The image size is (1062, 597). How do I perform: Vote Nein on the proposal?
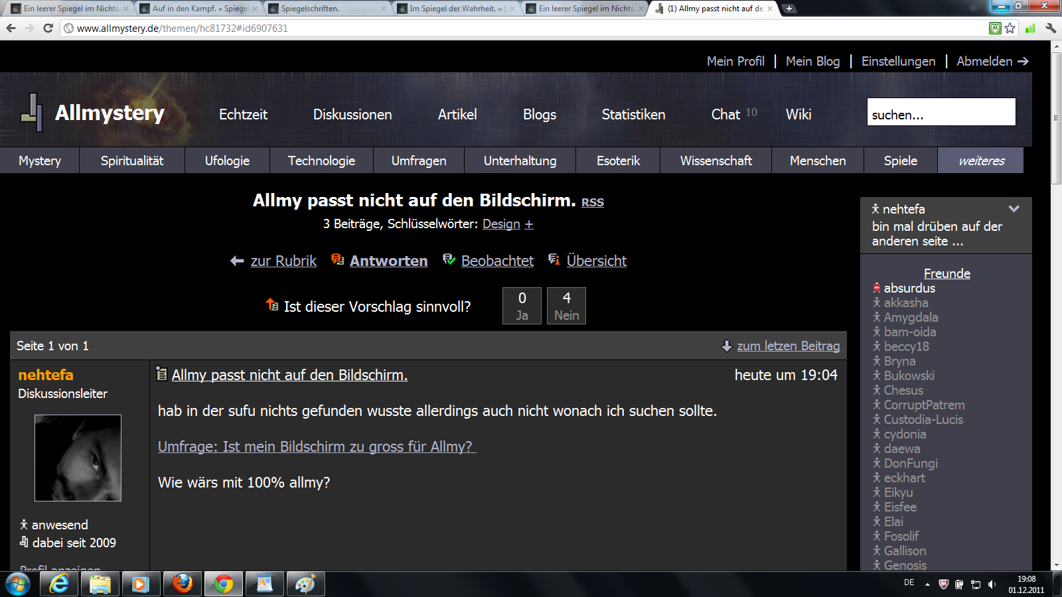566,306
